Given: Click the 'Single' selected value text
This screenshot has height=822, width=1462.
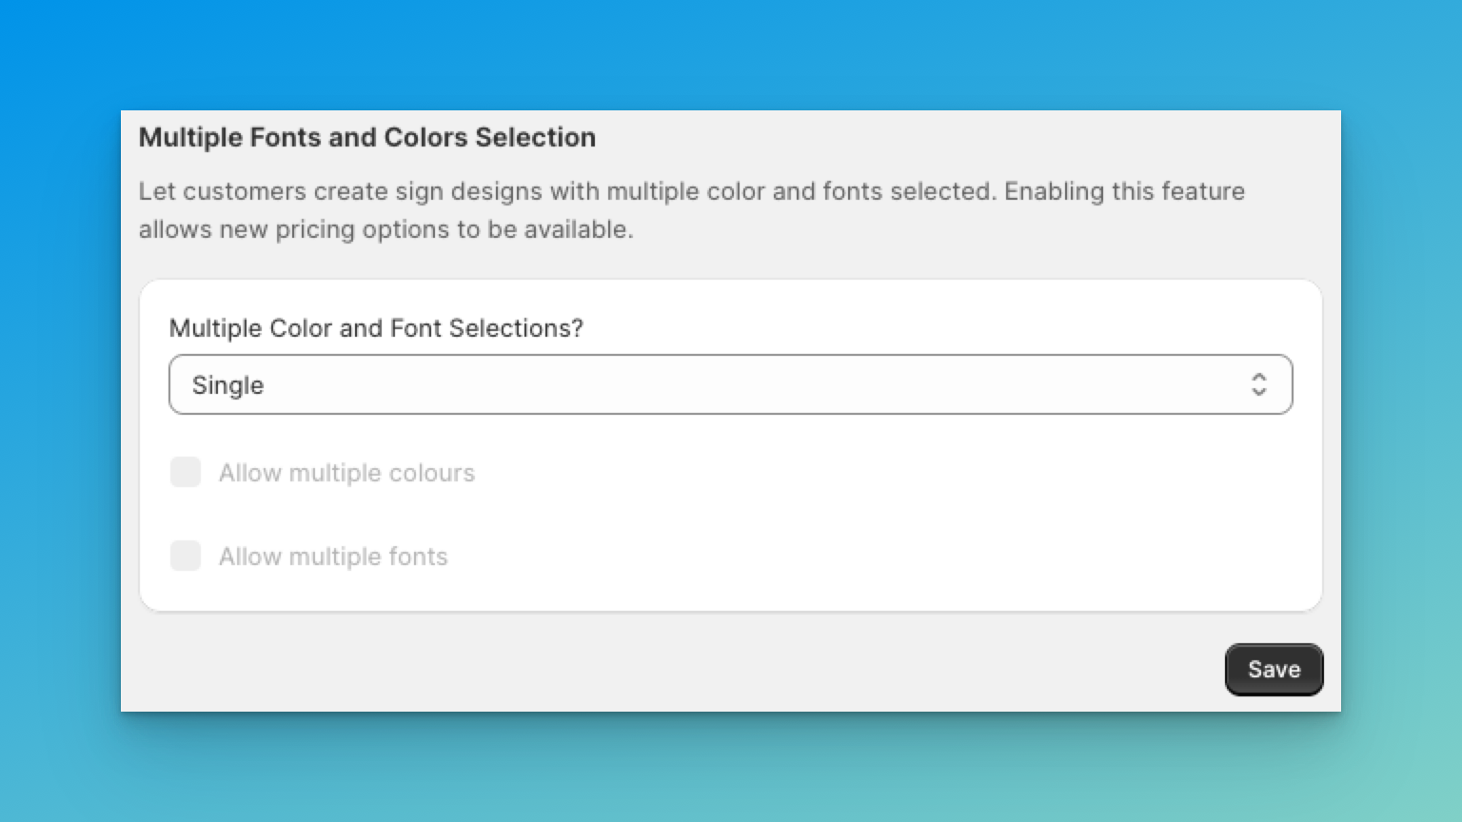Looking at the screenshot, I should pyautogui.click(x=227, y=385).
